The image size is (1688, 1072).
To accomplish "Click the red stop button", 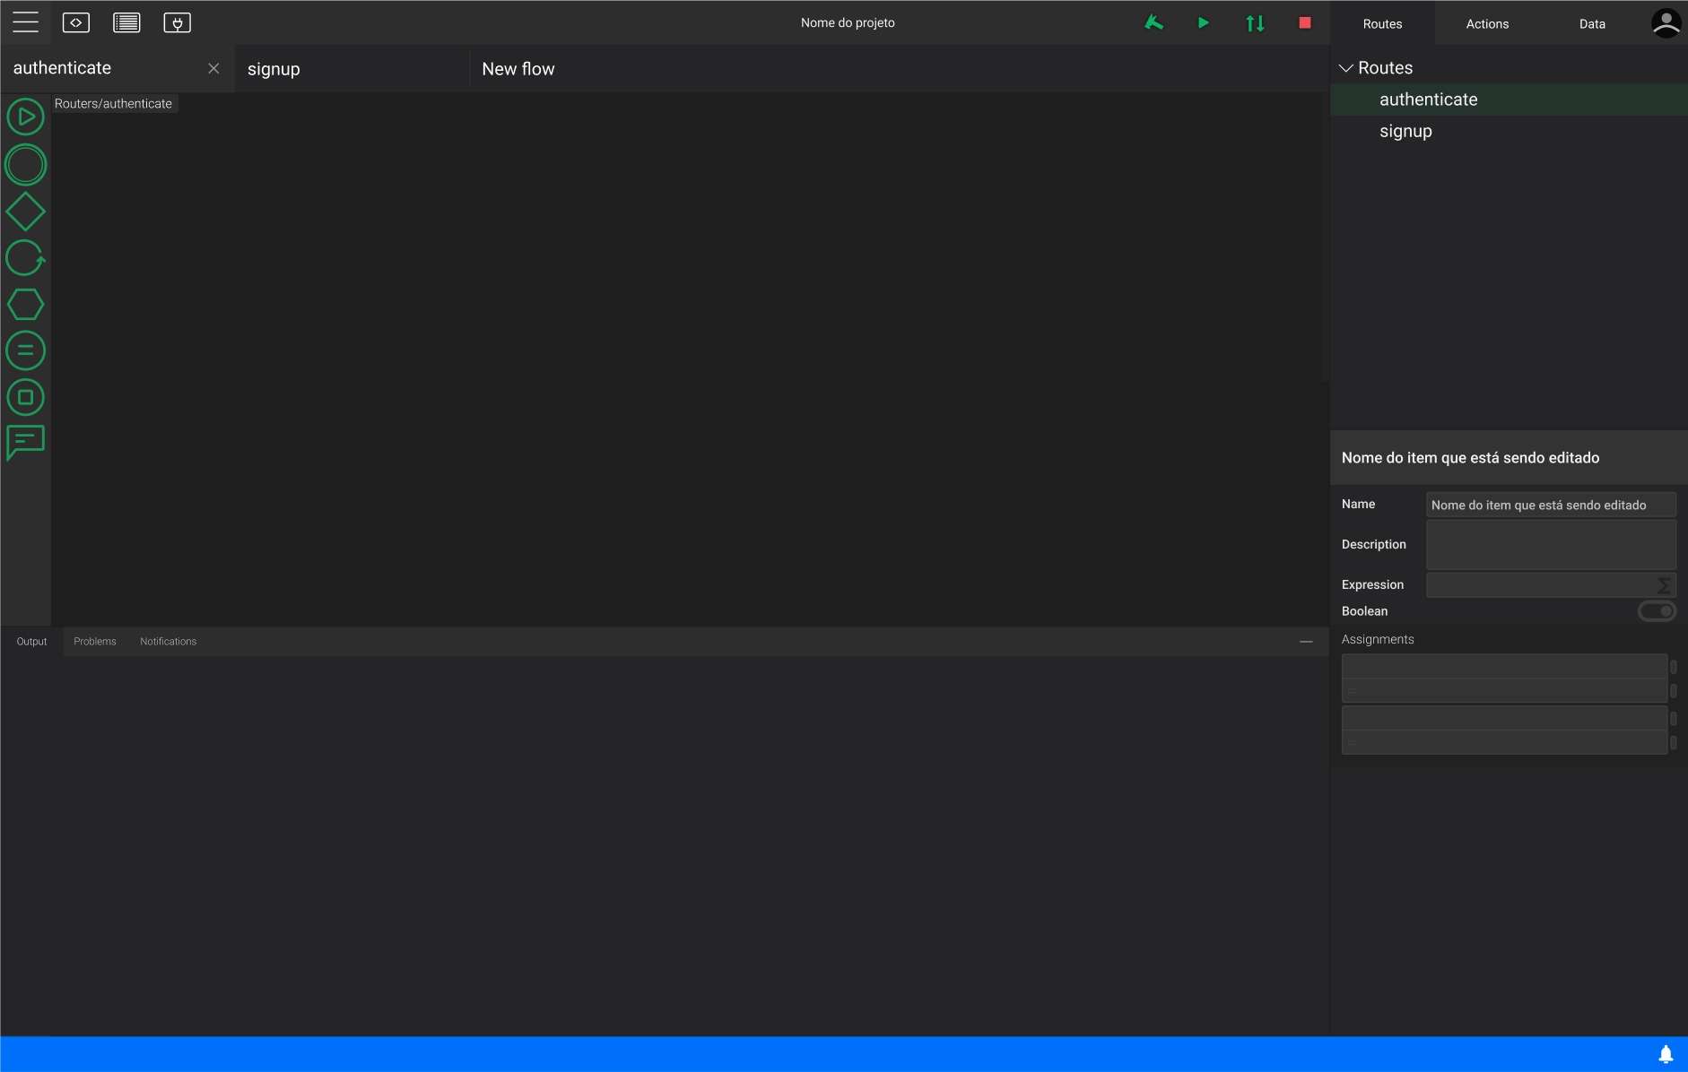I will (1304, 22).
